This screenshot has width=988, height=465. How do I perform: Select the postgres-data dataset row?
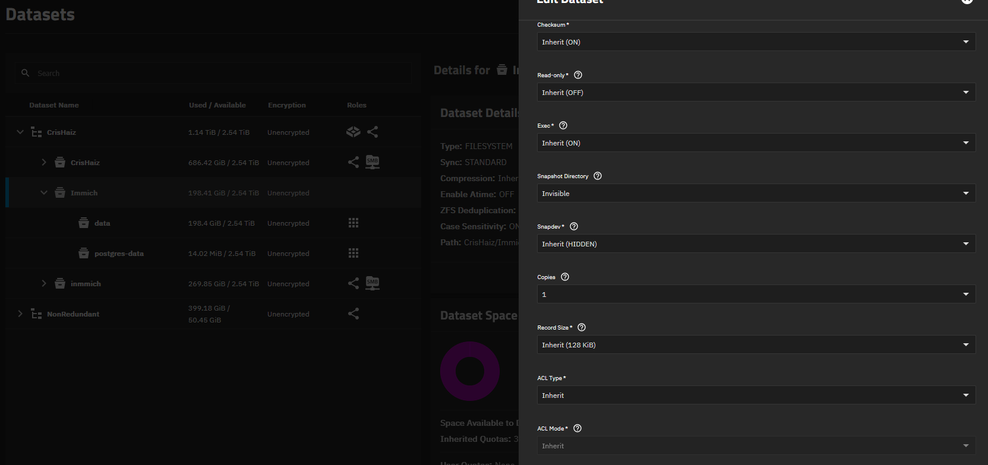(119, 254)
